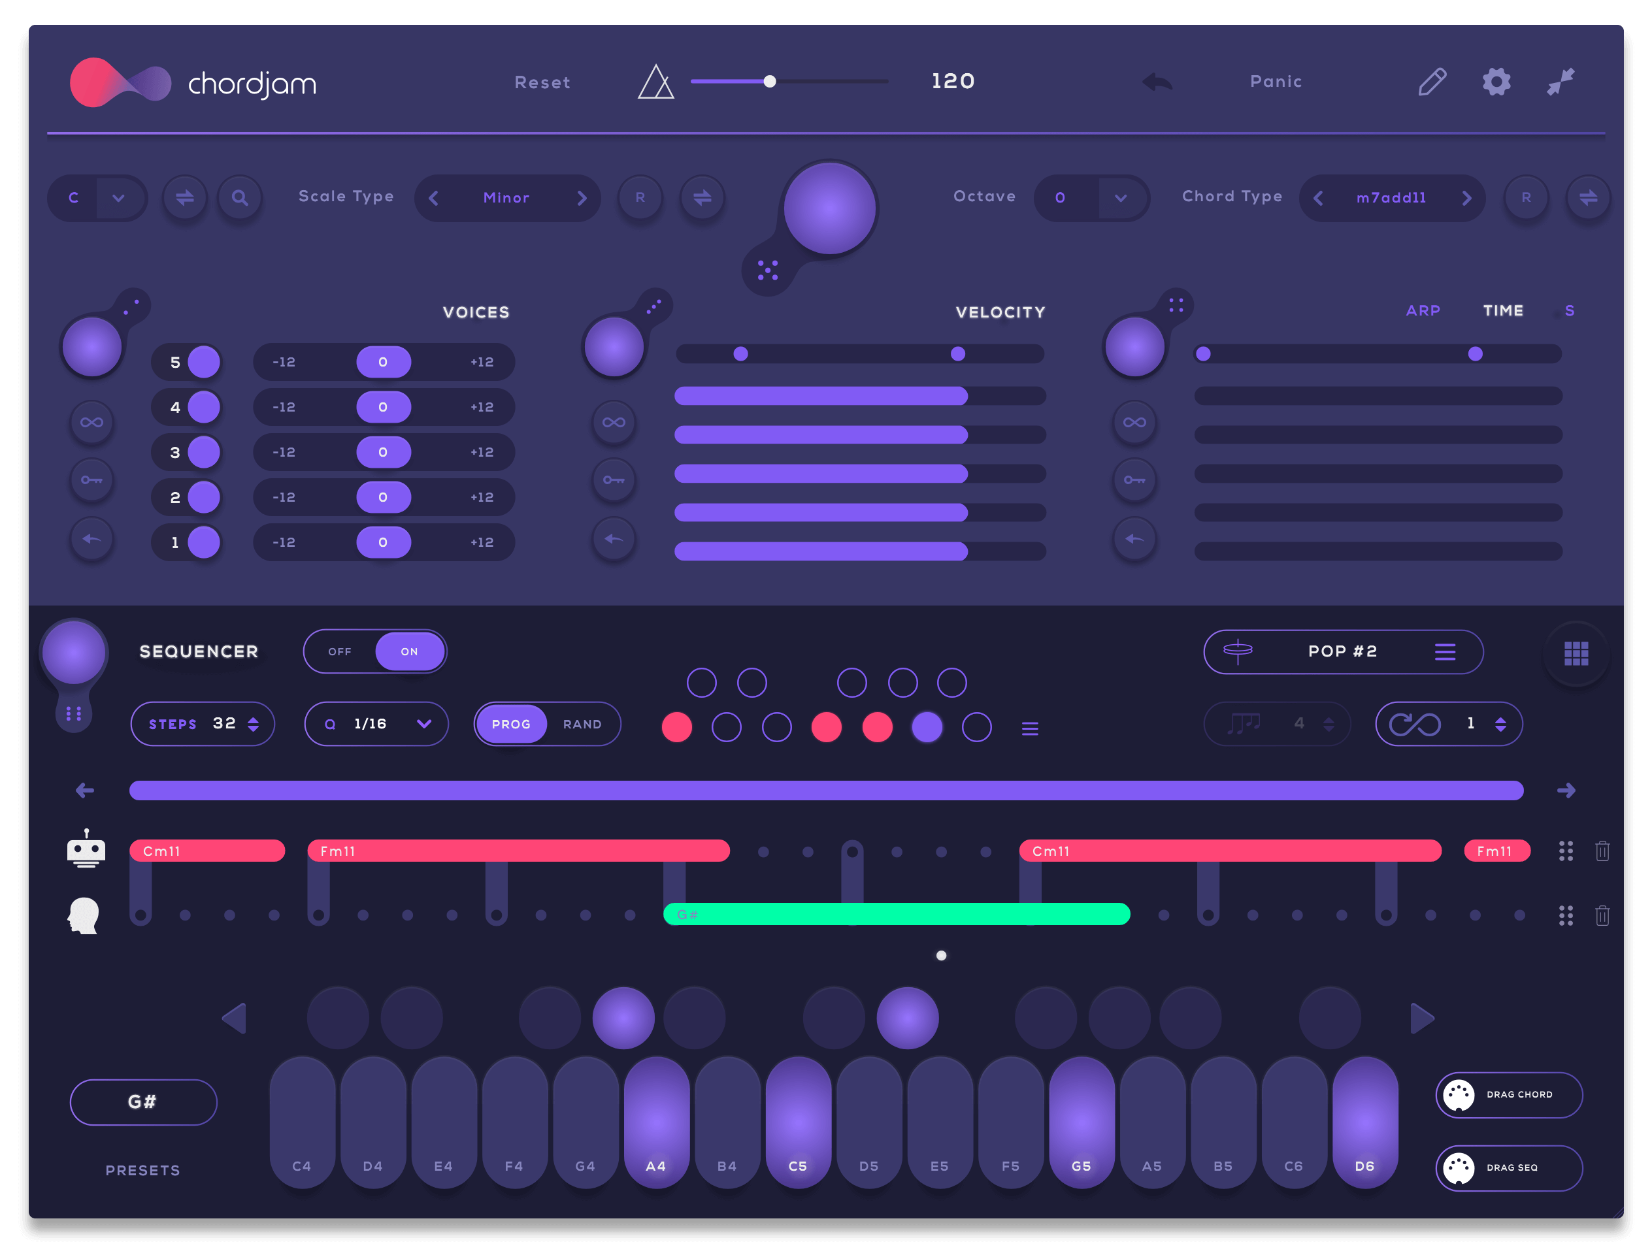Click the trash icon to clear the chord lane
The width and height of the screenshot is (1652, 1255).
click(x=1602, y=851)
